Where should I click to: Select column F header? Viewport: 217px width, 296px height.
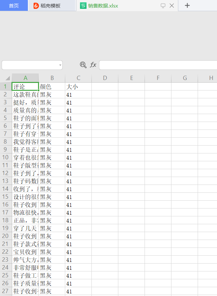158,78
